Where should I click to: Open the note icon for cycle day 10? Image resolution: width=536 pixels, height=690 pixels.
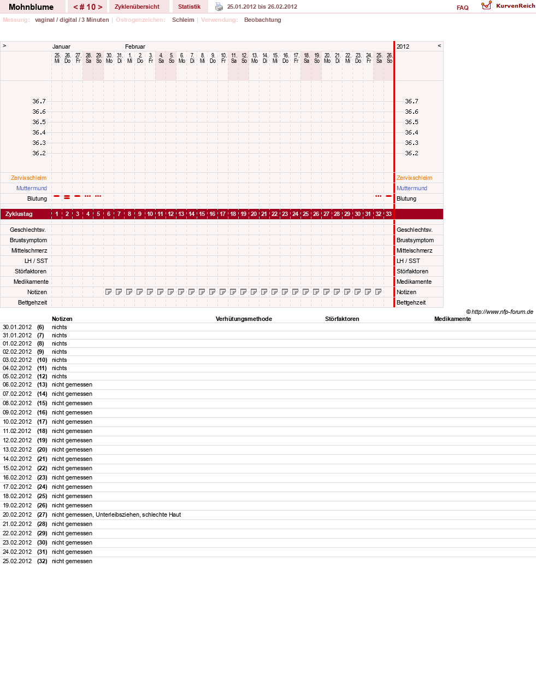coord(150,292)
